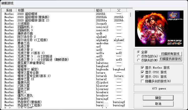This screenshot has height=110, width=188.
Task: Select the 仅缺失的(M) radio option
Action: 139,60
